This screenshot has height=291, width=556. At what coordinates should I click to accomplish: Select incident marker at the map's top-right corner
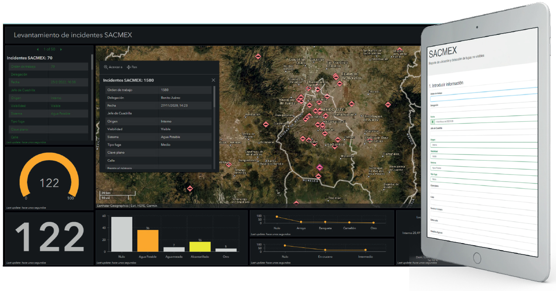pyautogui.click(x=399, y=50)
